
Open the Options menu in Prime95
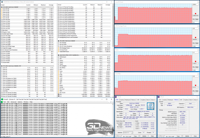(x=19, y=102)
